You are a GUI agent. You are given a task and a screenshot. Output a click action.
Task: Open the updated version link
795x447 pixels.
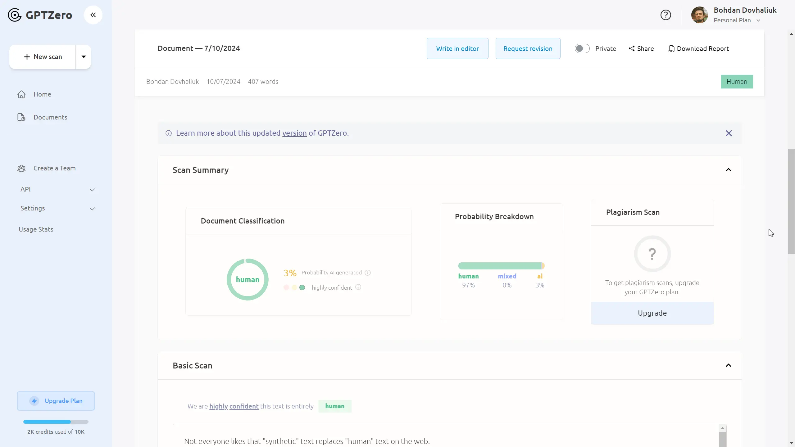[x=294, y=133]
